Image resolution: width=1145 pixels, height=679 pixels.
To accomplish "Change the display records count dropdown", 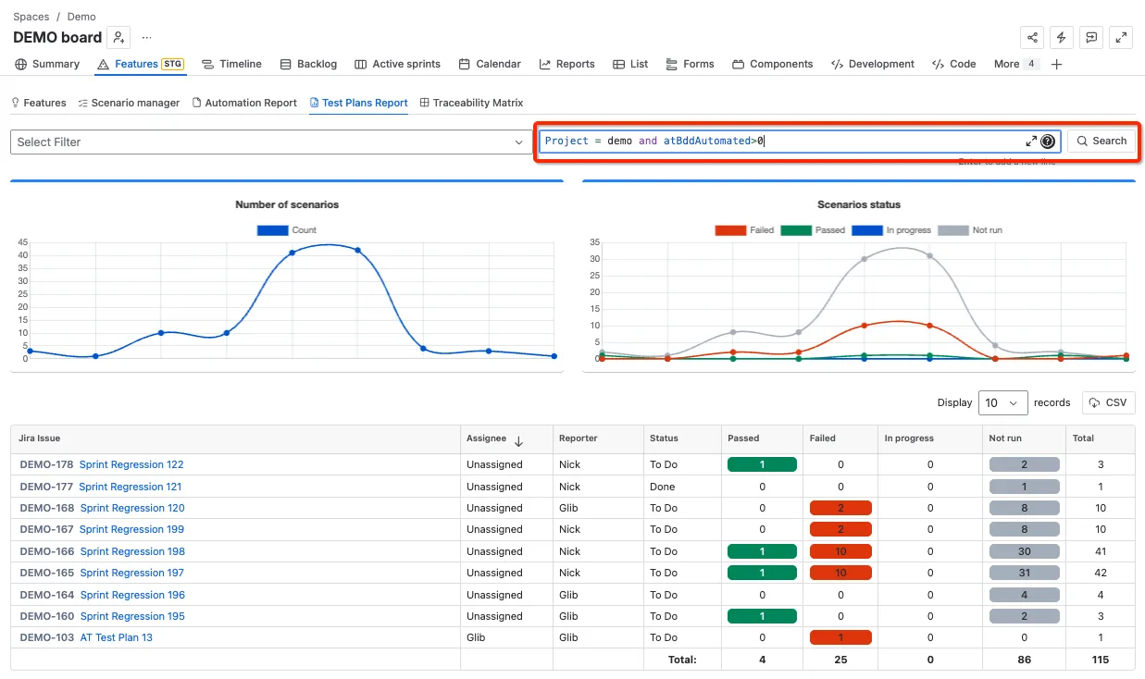I will click(x=1002, y=402).
